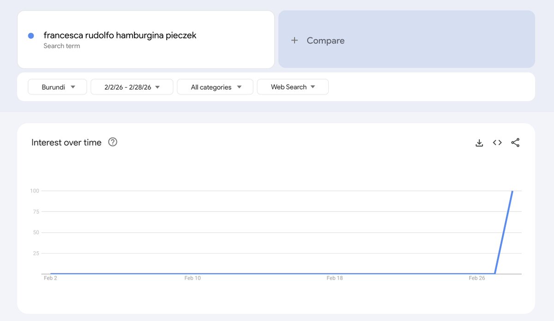Click the 'Search term' label text
The width and height of the screenshot is (554, 321).
coord(62,46)
